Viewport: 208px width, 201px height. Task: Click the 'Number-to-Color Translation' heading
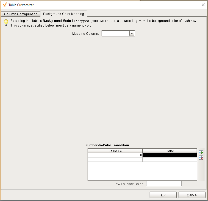(107, 145)
